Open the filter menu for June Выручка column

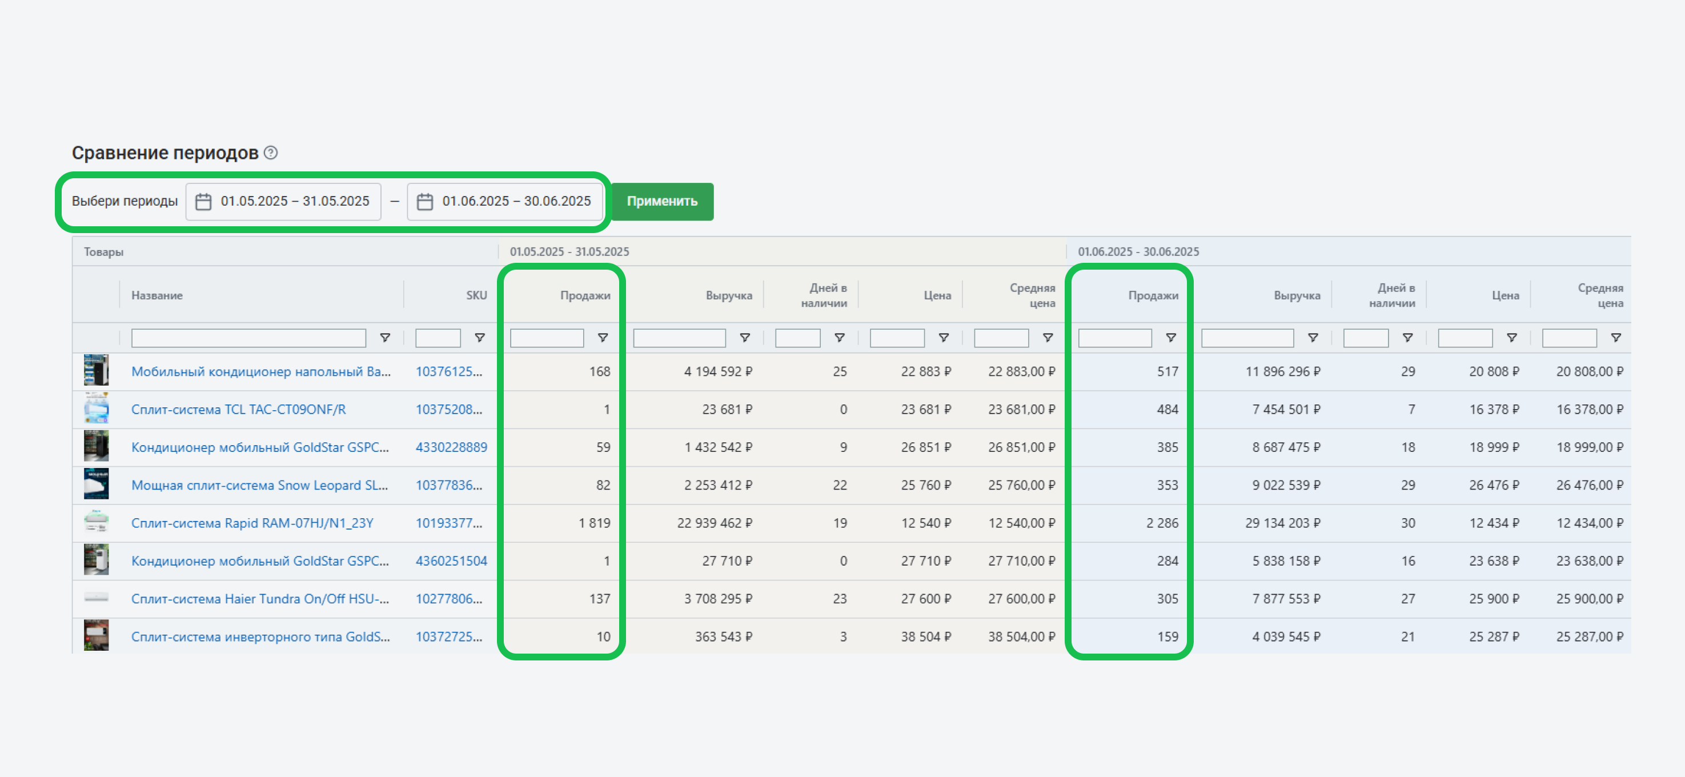(1313, 338)
